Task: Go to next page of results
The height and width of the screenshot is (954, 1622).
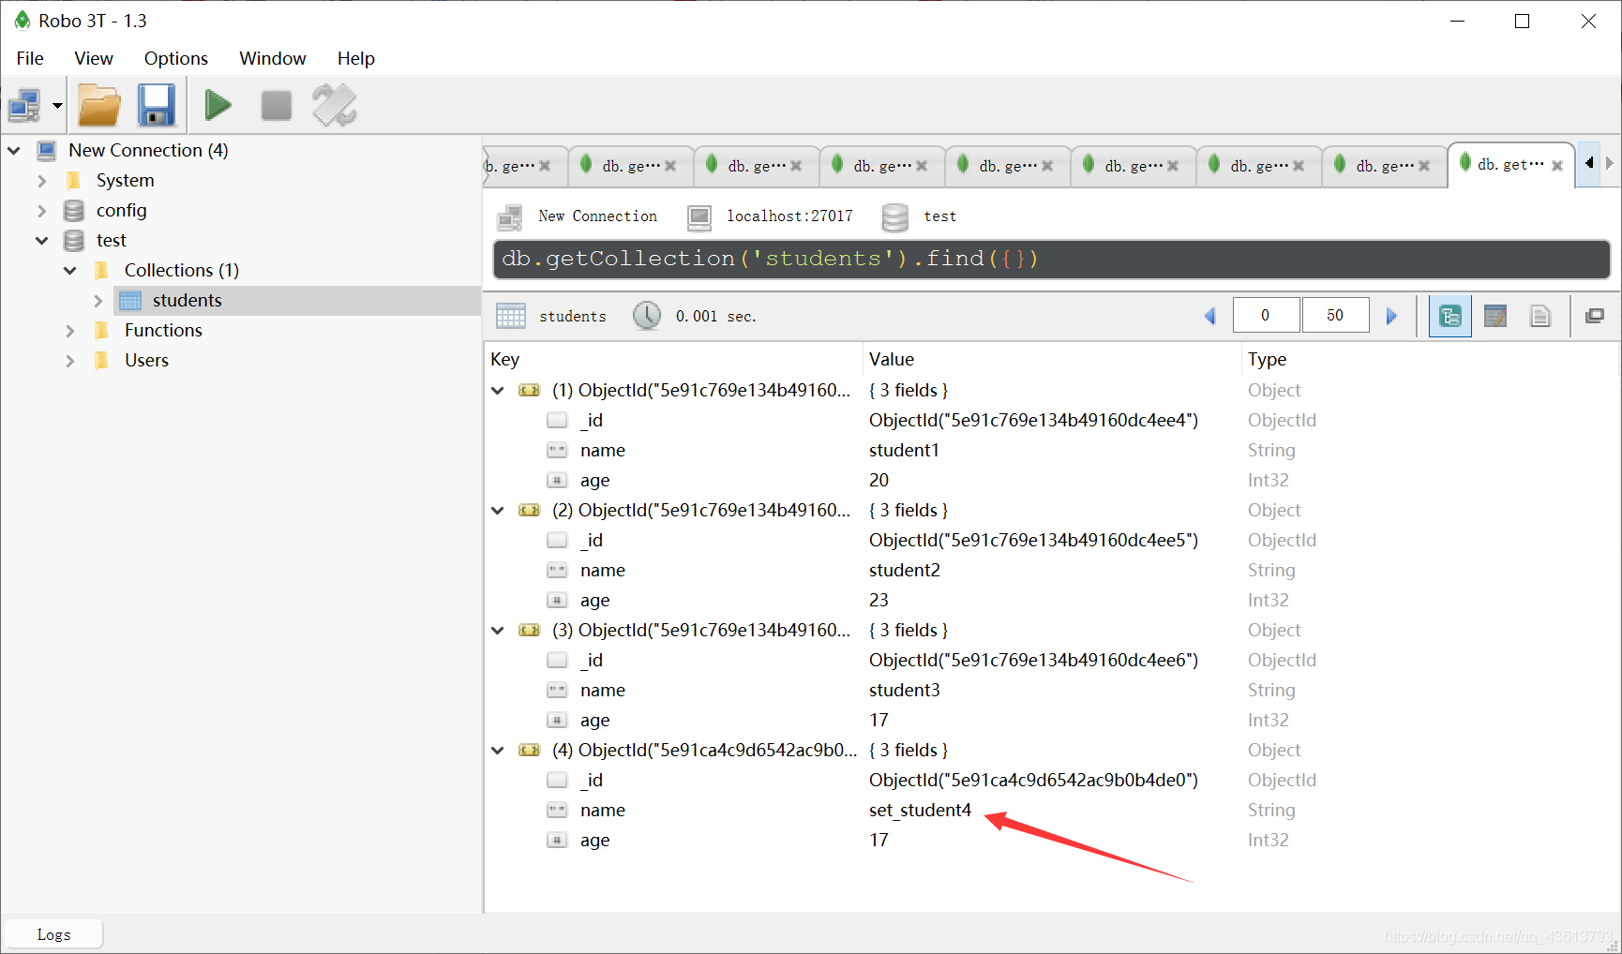Action: (x=1391, y=316)
